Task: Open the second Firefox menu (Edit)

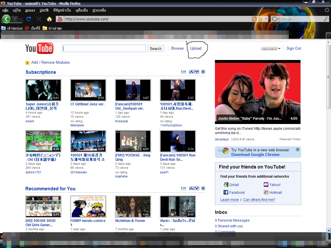Action: coord(17,10)
